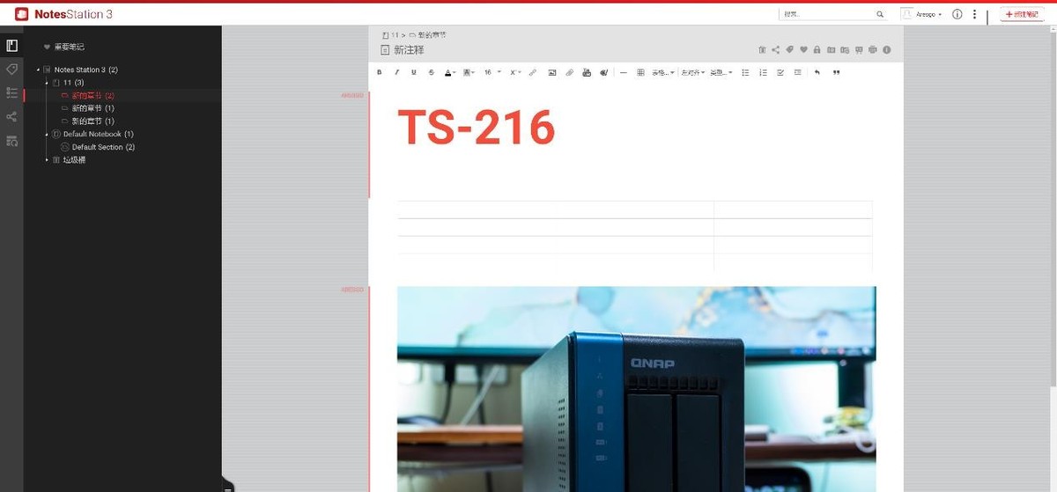Open the notebooks view in left sidebar
This screenshot has width=1057, height=492.
click(x=11, y=45)
